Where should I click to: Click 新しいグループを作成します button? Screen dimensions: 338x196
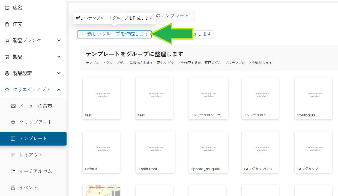[114, 34]
